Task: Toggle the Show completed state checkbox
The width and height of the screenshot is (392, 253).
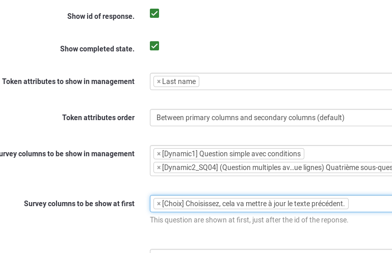Action: 154,46
